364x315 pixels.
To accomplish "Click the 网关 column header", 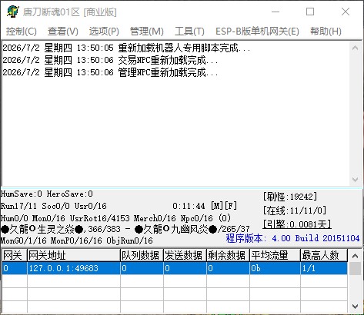I will tap(15, 255).
